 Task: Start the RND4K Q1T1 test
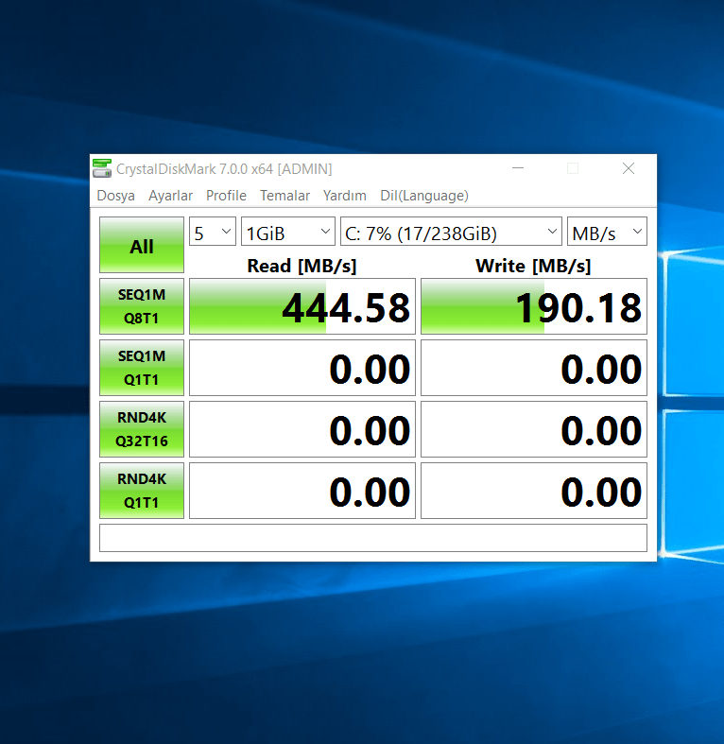[142, 491]
